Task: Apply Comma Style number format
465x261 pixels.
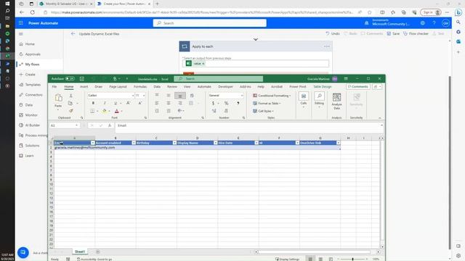Action: click(238, 103)
